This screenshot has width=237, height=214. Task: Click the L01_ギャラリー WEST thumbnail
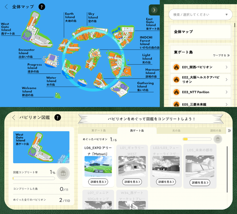tap(132, 166)
